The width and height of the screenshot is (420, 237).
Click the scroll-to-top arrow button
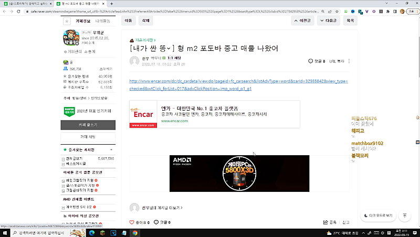point(405,216)
